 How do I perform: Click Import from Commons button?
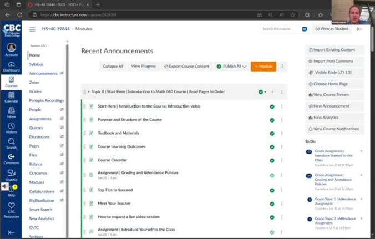pyautogui.click(x=335, y=61)
